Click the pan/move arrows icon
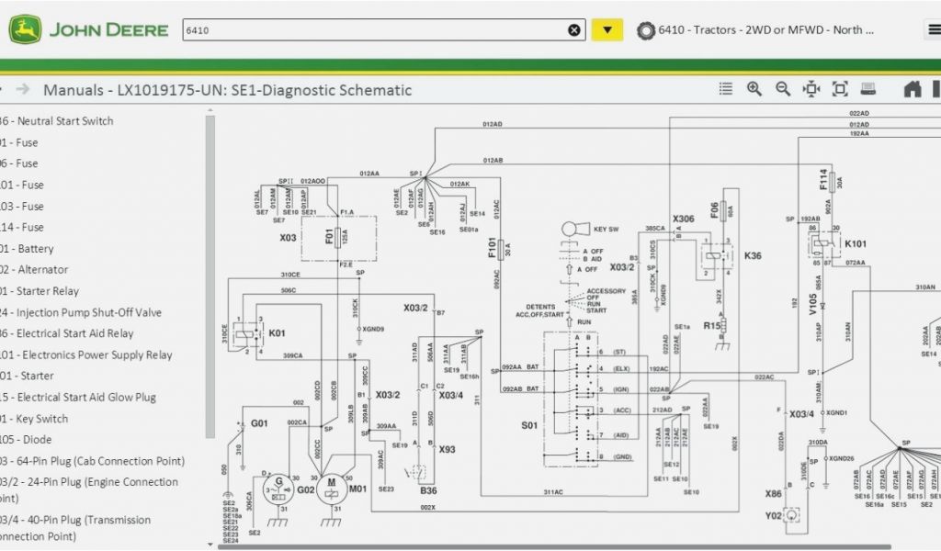 pyautogui.click(x=811, y=89)
